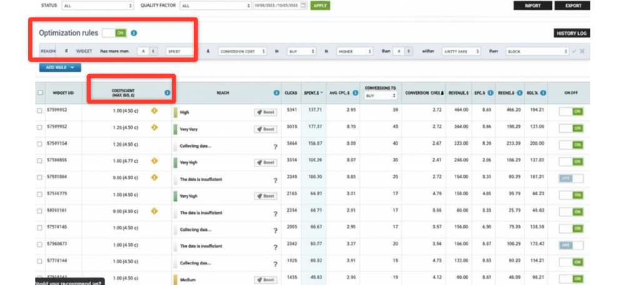625x285 pixels.
Task: Sort table by Clicks column header
Action: 291,93
